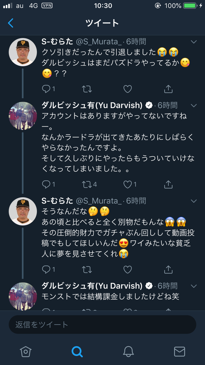Tap the 返信をツイート reply field
The width and height of the screenshot is (205, 365).
[102, 325]
